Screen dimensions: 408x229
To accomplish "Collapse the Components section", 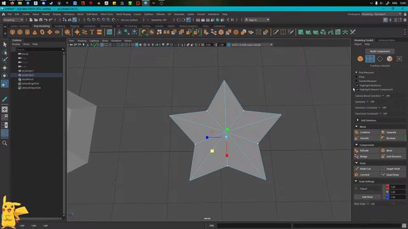I will [x=356, y=145].
